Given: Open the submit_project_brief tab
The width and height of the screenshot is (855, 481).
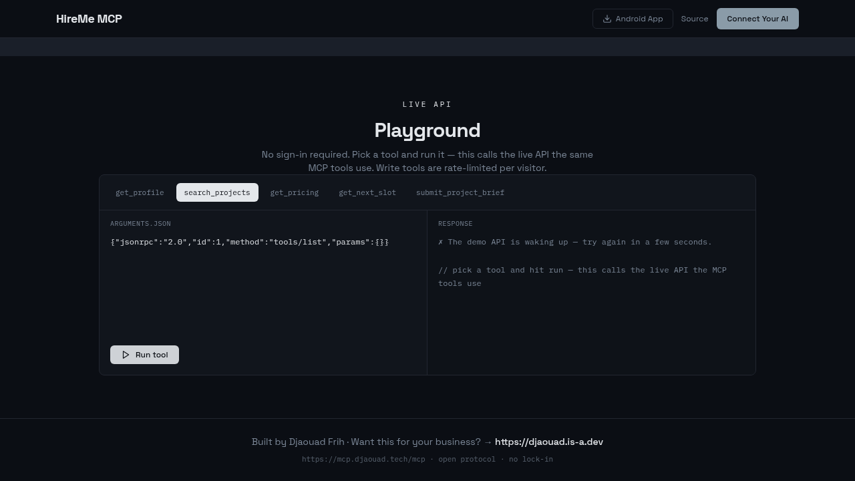Looking at the screenshot, I should click(x=460, y=192).
